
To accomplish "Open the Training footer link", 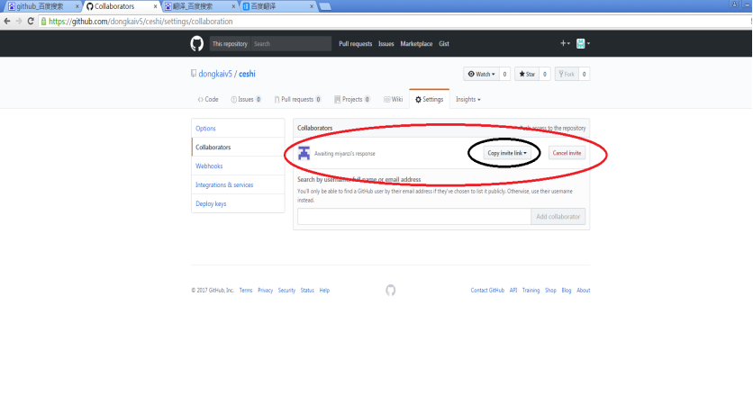I will pos(531,291).
